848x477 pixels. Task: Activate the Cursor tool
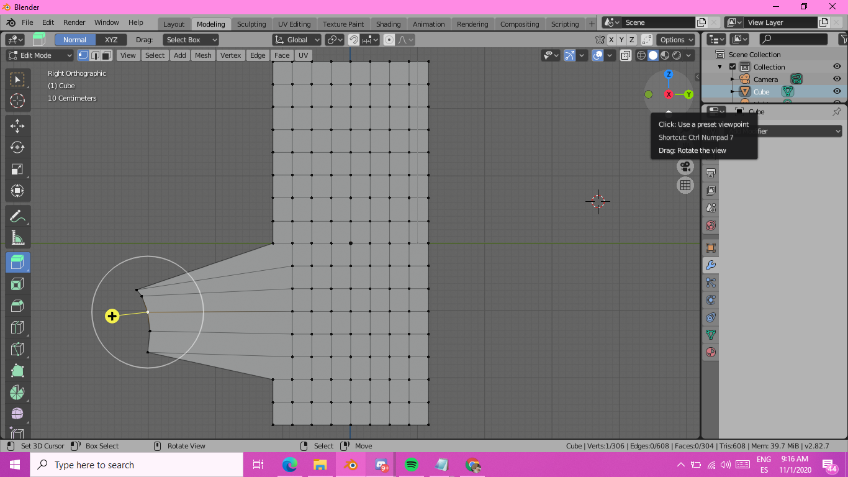[x=17, y=101]
